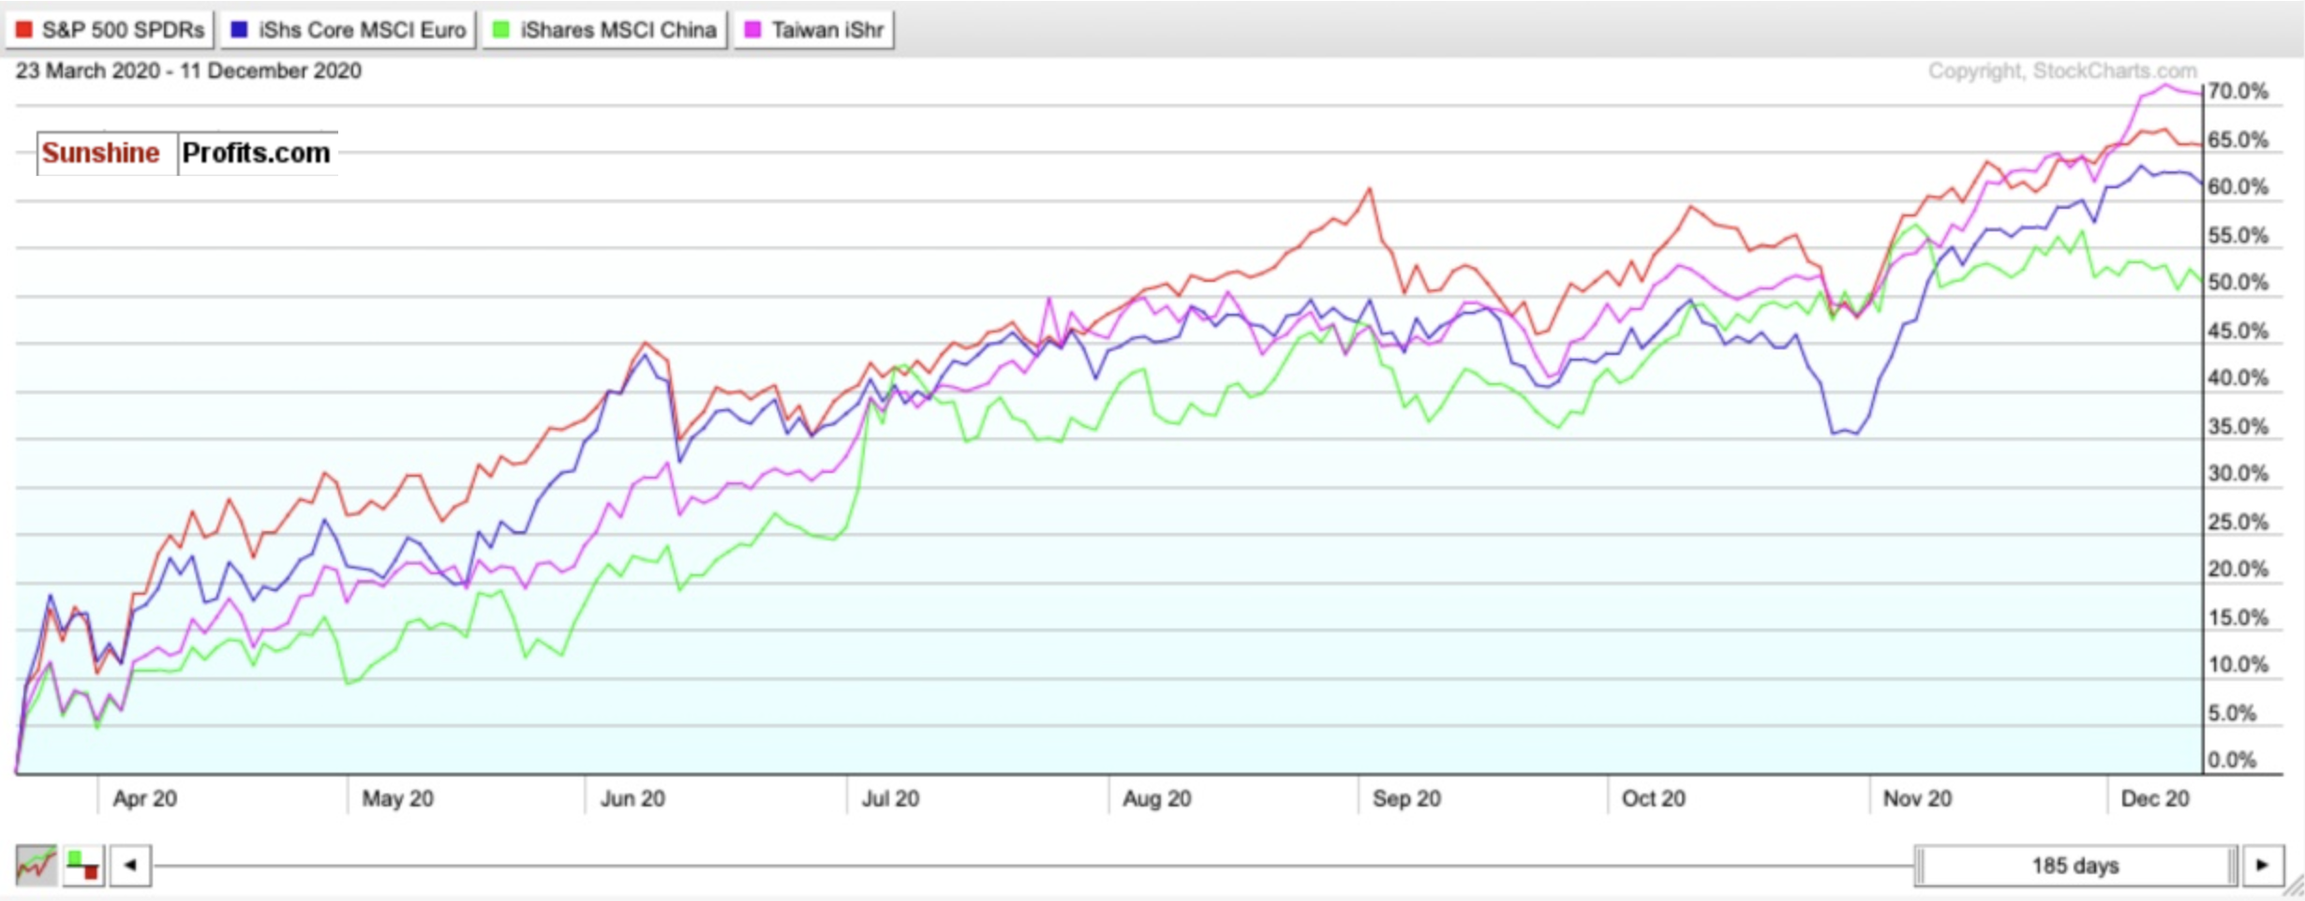This screenshot has height=901, width=2305.
Task: Click the Sep 20 month label
Action: pyautogui.click(x=1406, y=799)
